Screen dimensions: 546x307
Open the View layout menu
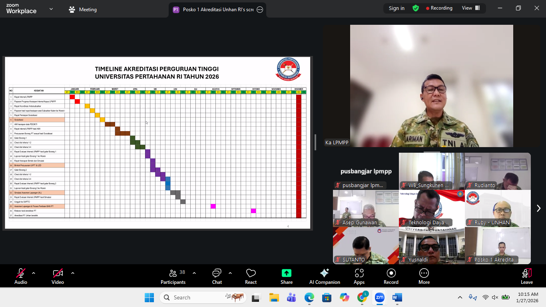(470, 8)
